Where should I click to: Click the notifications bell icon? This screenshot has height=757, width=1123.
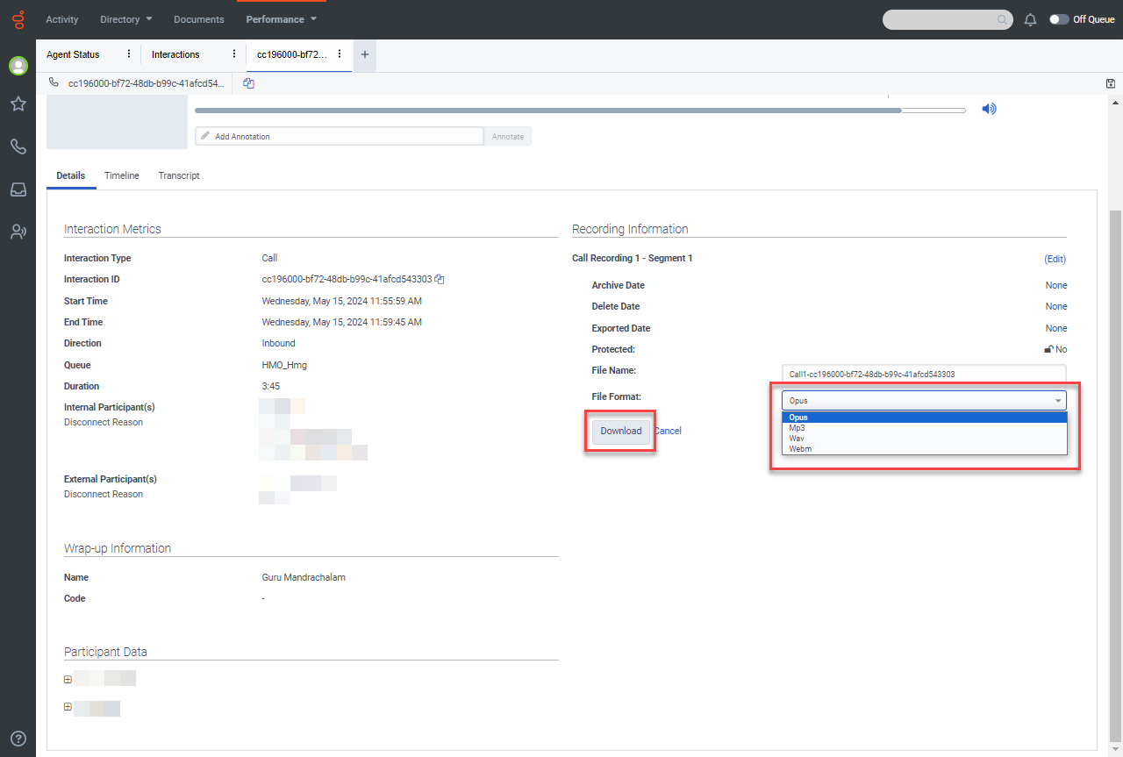(x=1030, y=19)
